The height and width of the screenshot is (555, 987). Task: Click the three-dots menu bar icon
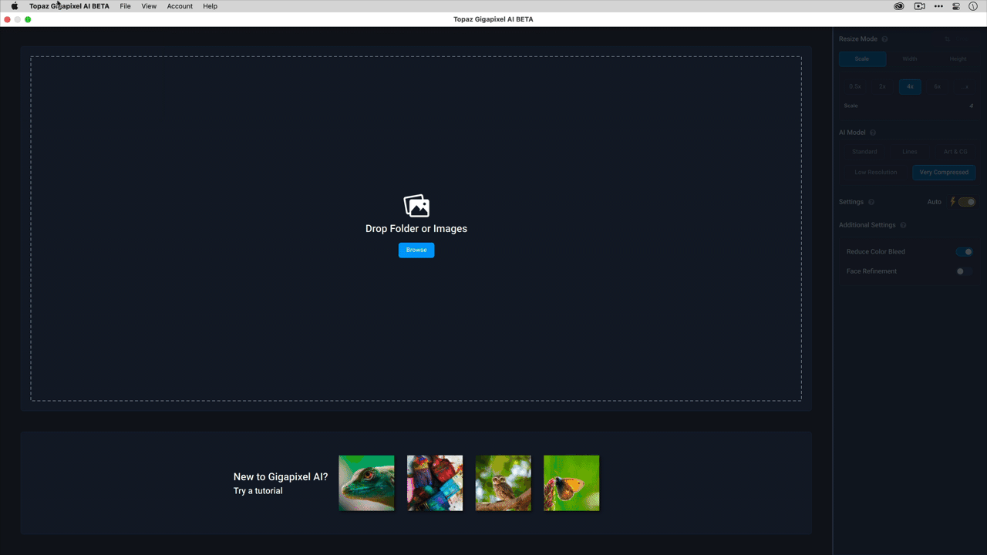(938, 6)
